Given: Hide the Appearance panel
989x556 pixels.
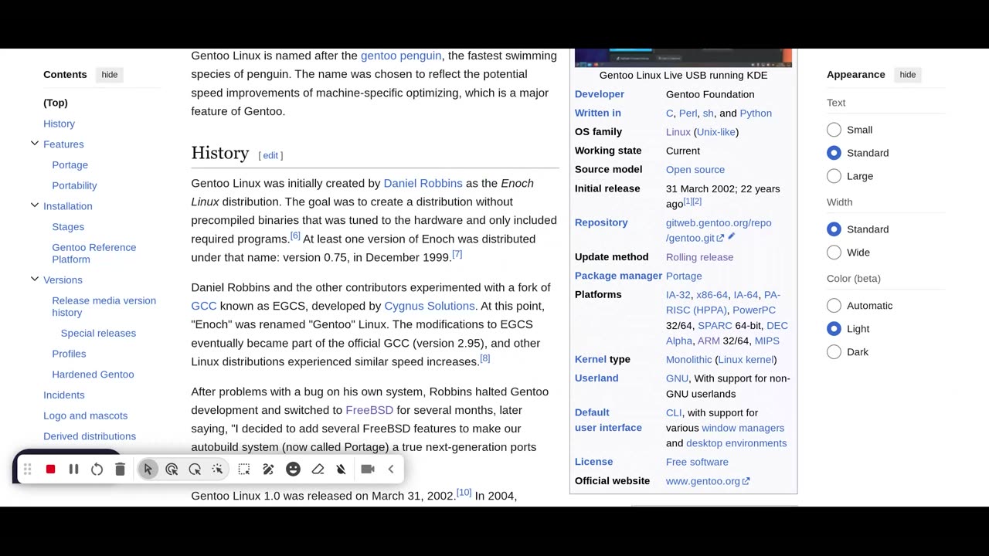Looking at the screenshot, I should [908, 75].
